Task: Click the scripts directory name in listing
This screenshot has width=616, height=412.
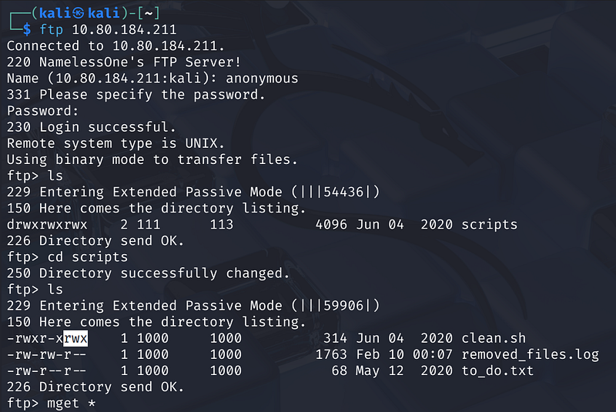Action: (x=490, y=224)
